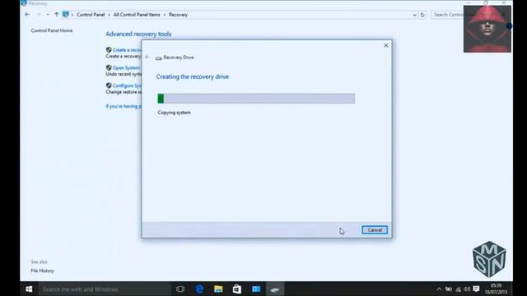Screen dimensions: 527x296
Task: Open the Store from taskbar
Action: (237, 289)
